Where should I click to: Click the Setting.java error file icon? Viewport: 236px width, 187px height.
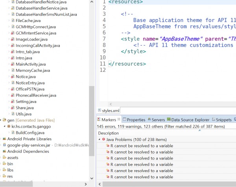tap(13, 101)
